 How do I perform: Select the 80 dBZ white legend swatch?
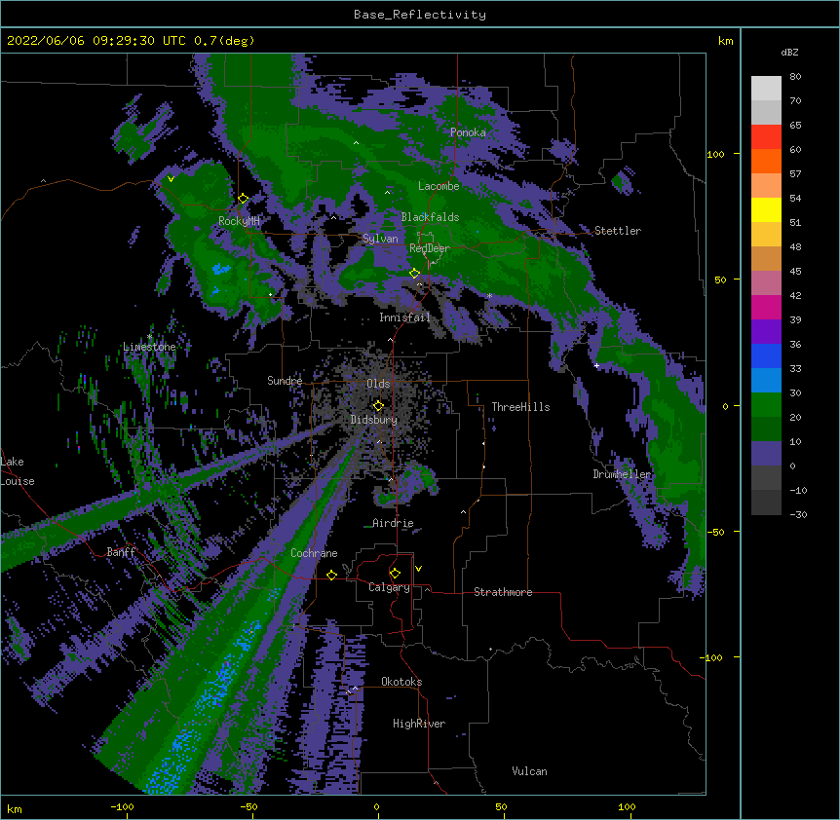pos(766,89)
